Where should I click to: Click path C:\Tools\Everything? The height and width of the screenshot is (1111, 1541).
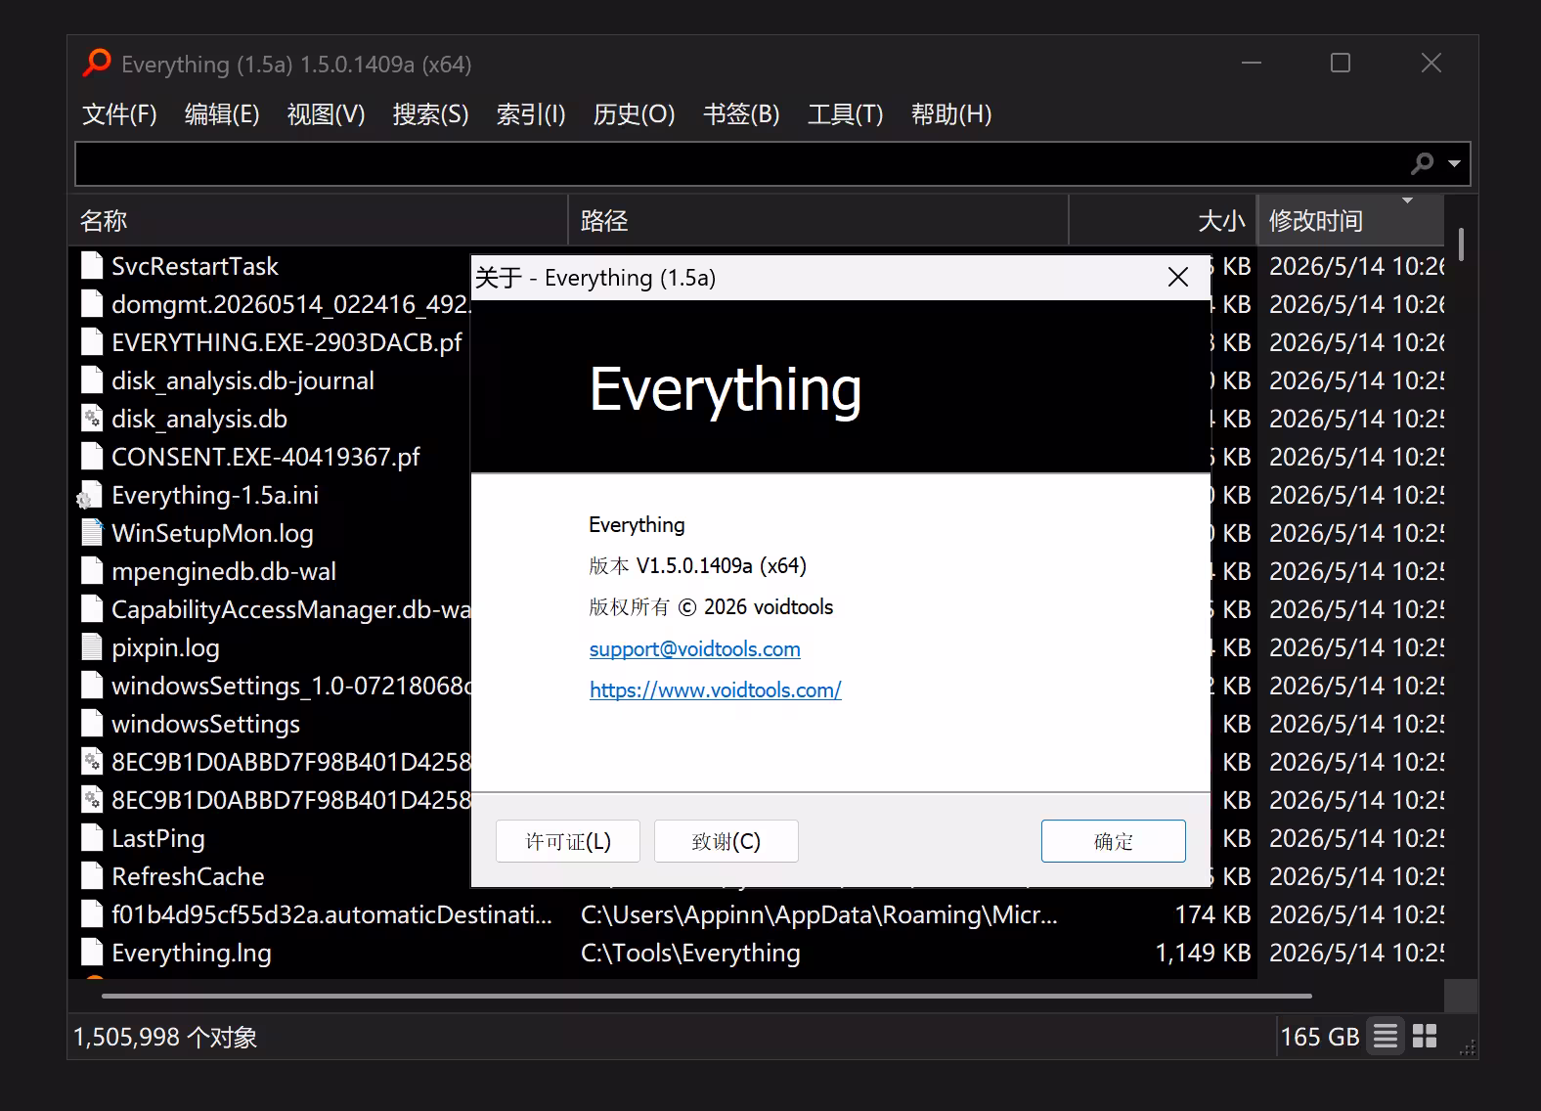click(690, 953)
